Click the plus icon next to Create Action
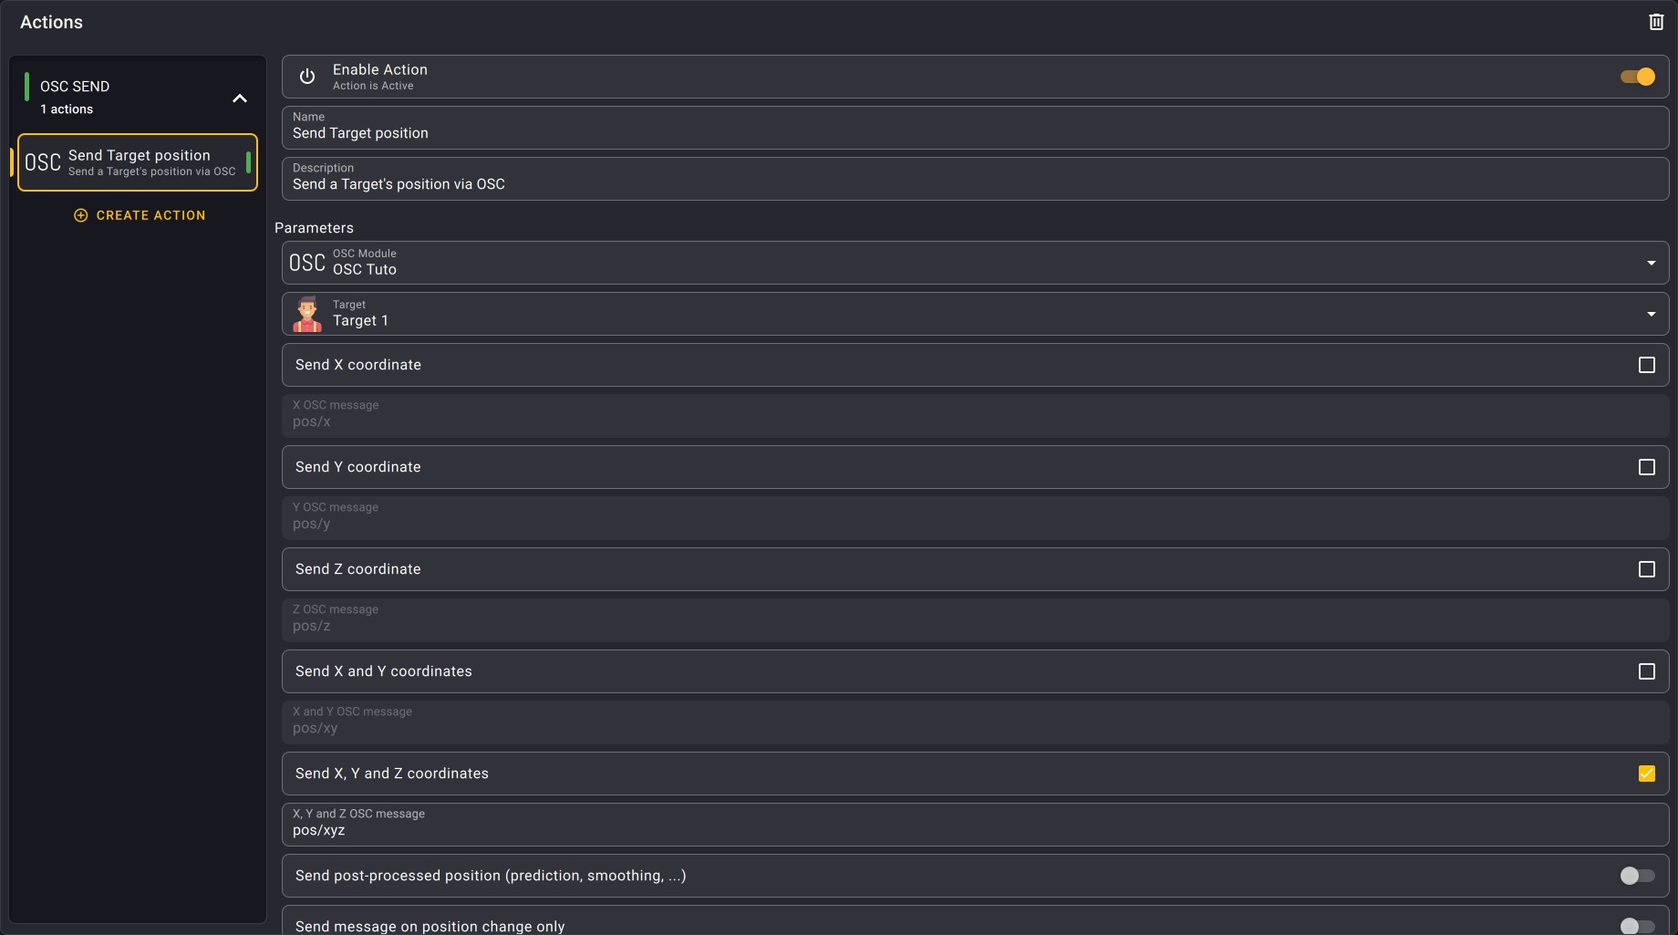 click(81, 215)
